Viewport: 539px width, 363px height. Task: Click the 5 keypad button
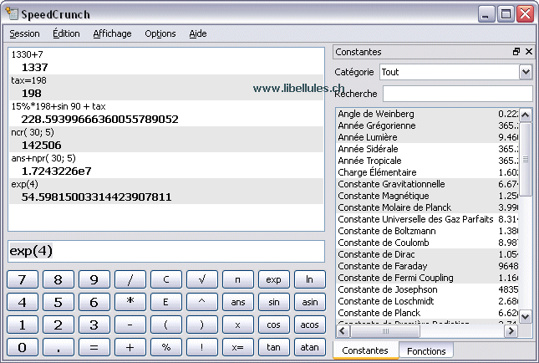point(58,302)
